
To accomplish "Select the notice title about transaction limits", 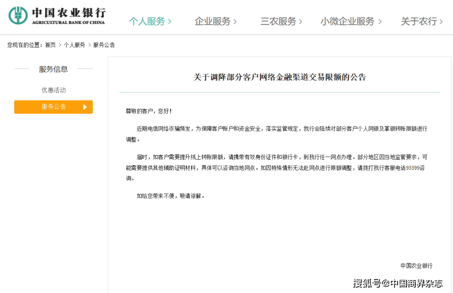I will [280, 77].
